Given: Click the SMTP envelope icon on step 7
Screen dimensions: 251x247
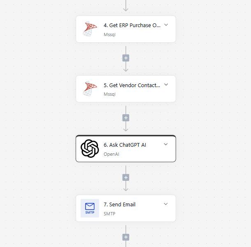Looking at the screenshot, I should [90, 208].
